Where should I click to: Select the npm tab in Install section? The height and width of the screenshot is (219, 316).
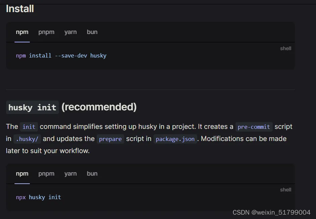(x=22, y=32)
